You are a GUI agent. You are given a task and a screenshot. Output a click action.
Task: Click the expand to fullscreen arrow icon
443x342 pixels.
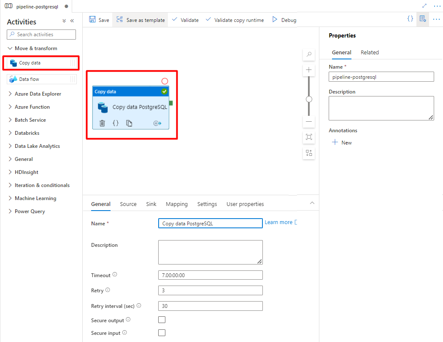pos(424,5)
